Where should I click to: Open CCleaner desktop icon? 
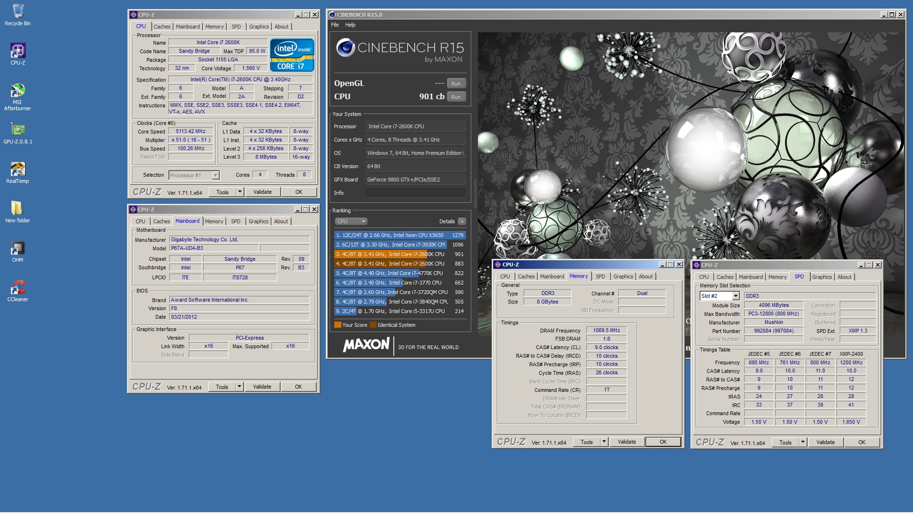click(x=18, y=291)
